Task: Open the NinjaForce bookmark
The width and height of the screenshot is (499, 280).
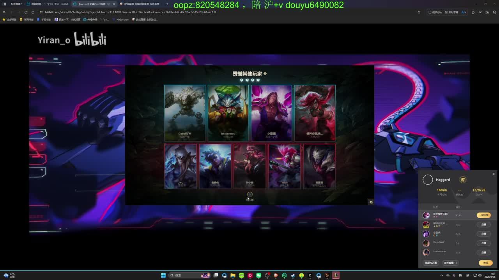Action: tap(120, 19)
